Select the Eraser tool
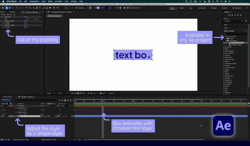The height and width of the screenshot is (146, 250). (50, 8)
